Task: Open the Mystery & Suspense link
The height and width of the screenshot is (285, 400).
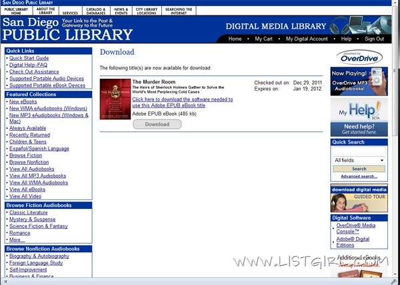Action: (x=32, y=220)
